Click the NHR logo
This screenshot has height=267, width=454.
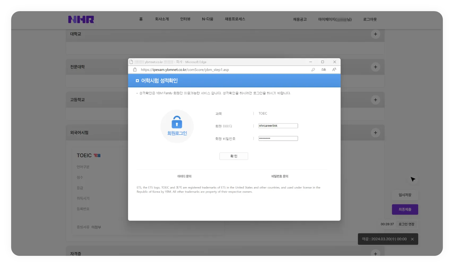point(81,19)
